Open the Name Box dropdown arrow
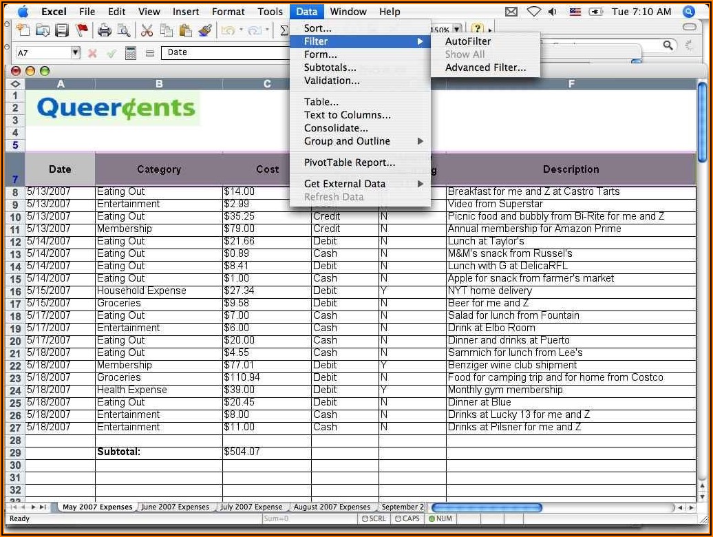This screenshot has height=537, width=713. tap(76, 53)
